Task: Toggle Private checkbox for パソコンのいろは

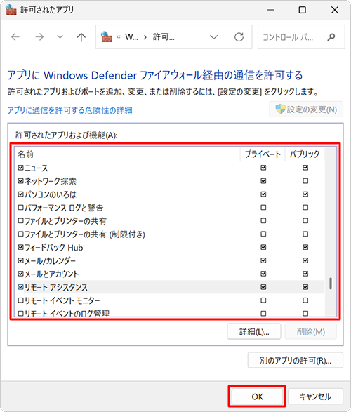Action: click(x=263, y=194)
